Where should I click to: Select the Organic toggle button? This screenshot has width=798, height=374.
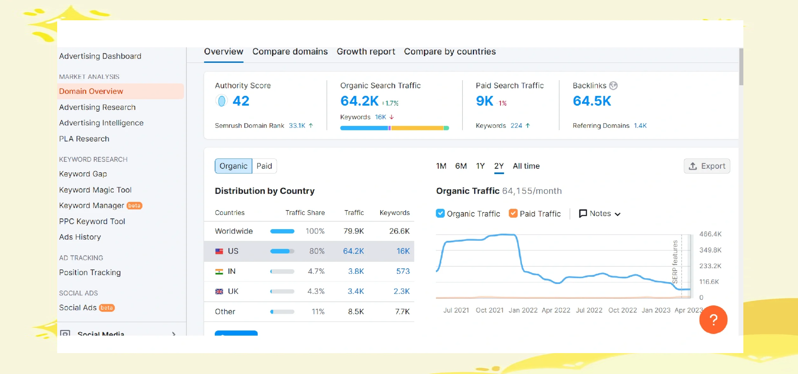pos(233,166)
